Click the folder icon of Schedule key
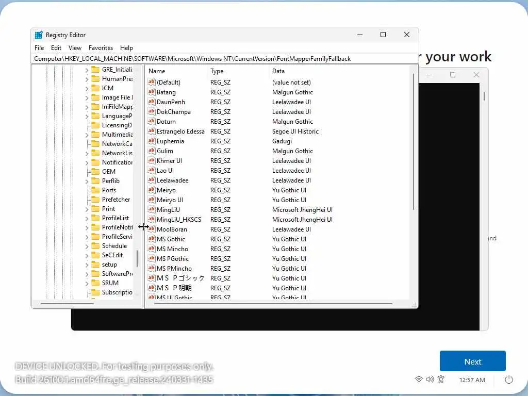The image size is (528, 396). click(95, 246)
